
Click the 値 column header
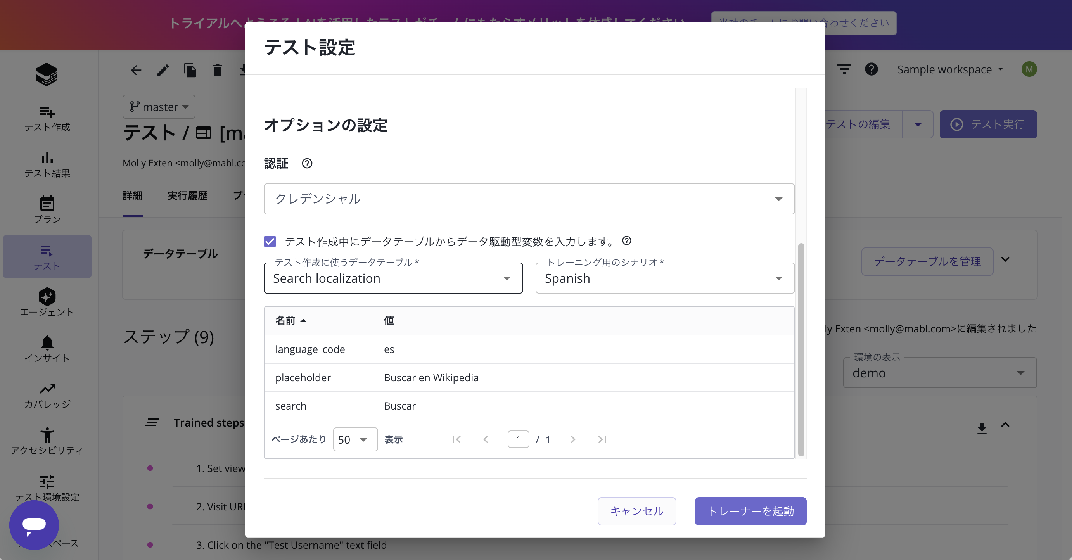pyautogui.click(x=389, y=321)
